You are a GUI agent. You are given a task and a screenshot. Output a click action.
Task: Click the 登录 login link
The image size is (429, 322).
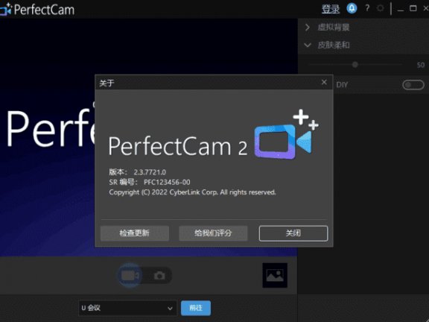331,9
